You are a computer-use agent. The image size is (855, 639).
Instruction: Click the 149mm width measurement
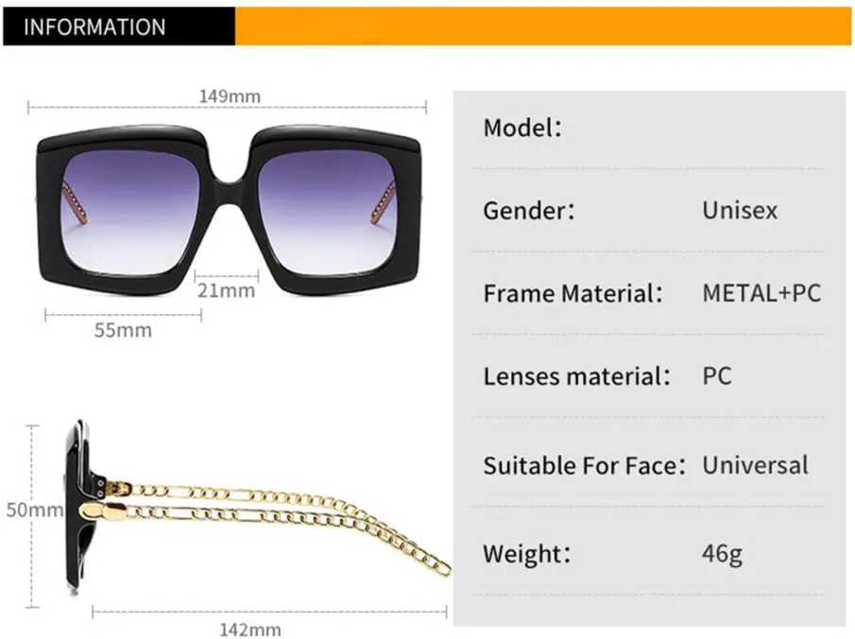(230, 96)
